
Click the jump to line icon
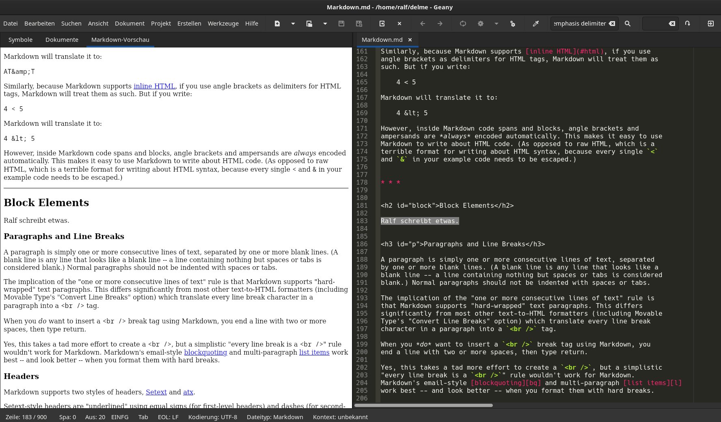click(687, 24)
